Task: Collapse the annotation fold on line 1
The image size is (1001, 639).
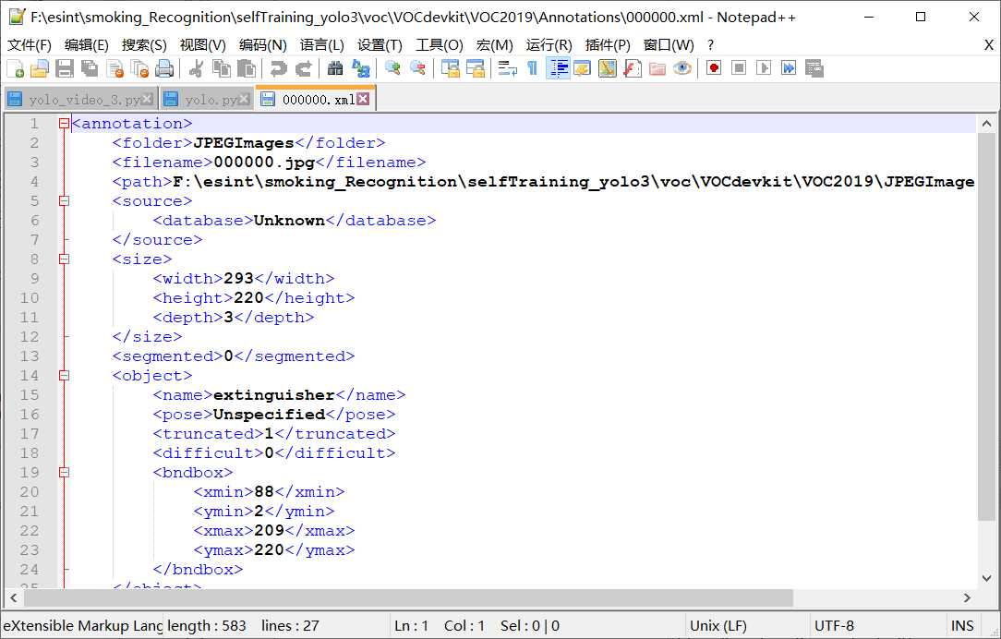Action: point(64,123)
